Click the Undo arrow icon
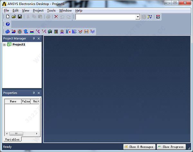 (x=62, y=17)
